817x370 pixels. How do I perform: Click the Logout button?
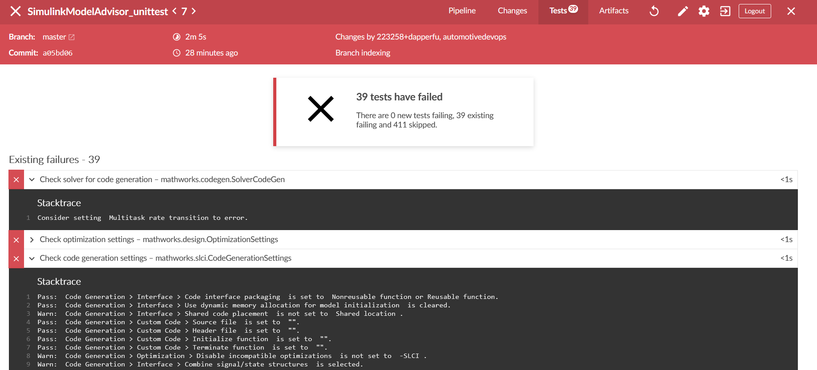755,11
